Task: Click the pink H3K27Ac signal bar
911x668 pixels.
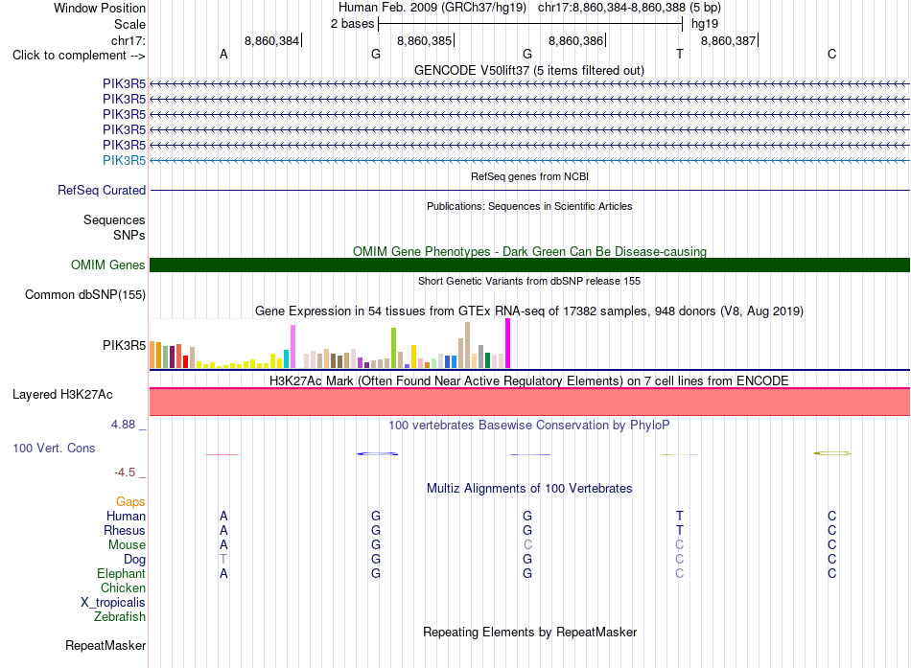Action: (x=529, y=402)
